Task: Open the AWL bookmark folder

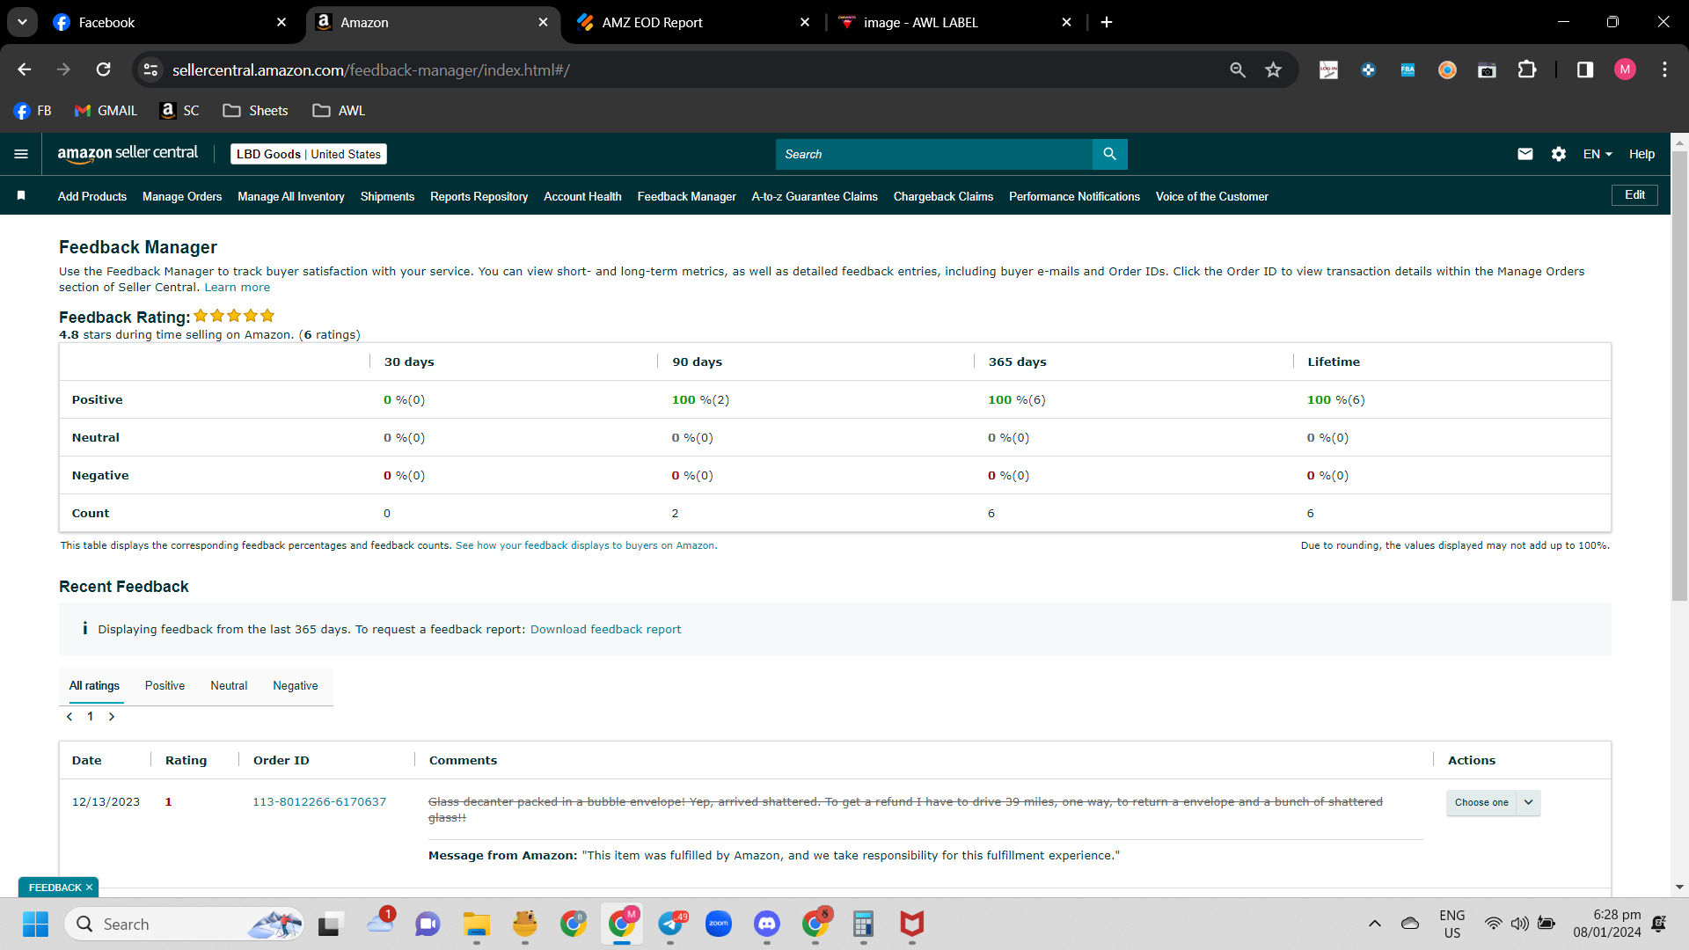Action: (x=339, y=111)
